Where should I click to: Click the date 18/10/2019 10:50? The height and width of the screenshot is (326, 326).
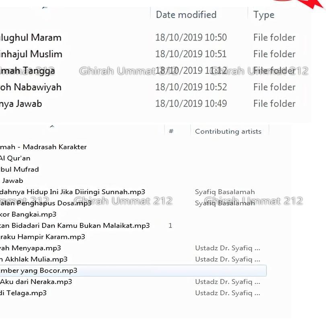[x=191, y=37]
